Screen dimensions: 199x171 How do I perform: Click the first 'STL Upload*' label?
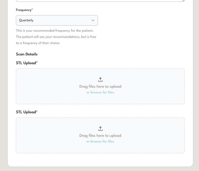pyautogui.click(x=27, y=63)
